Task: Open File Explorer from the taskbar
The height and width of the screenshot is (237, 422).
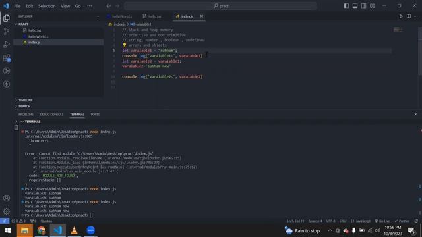Action: tap(25, 230)
